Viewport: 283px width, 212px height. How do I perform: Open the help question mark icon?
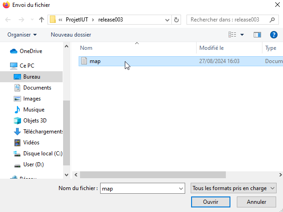coord(274,35)
